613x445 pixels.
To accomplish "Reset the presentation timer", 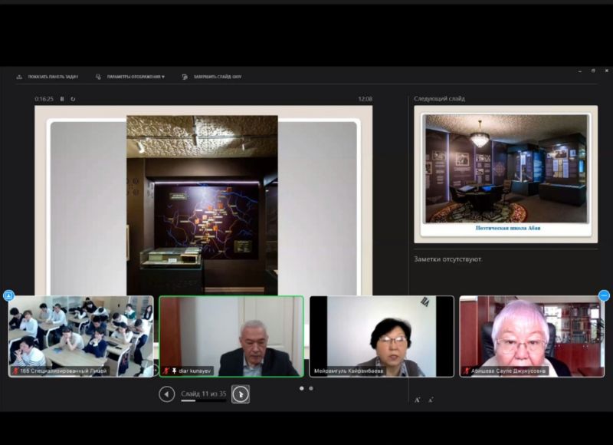I will [x=74, y=99].
